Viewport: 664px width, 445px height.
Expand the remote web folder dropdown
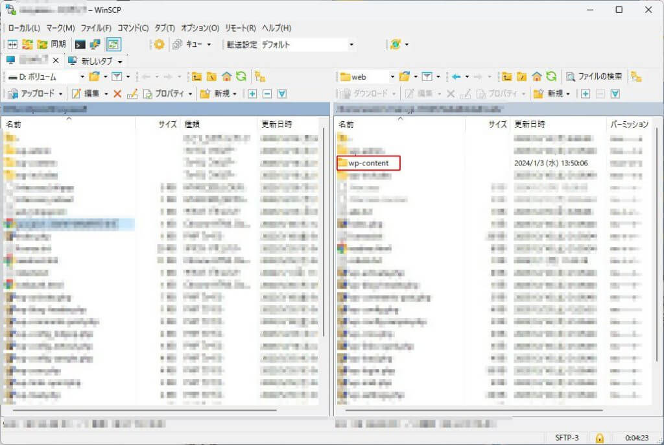coord(392,77)
